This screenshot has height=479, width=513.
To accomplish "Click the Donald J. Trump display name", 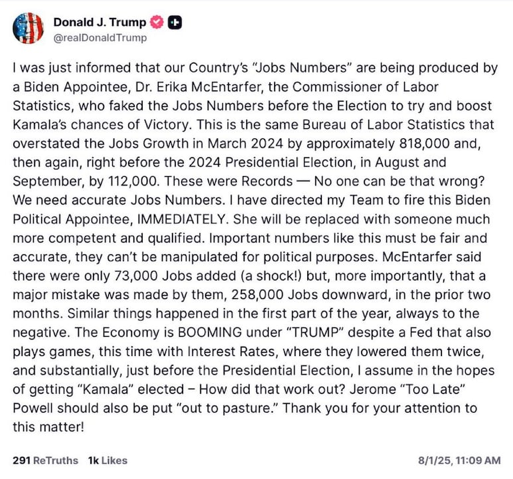I will (100, 22).
